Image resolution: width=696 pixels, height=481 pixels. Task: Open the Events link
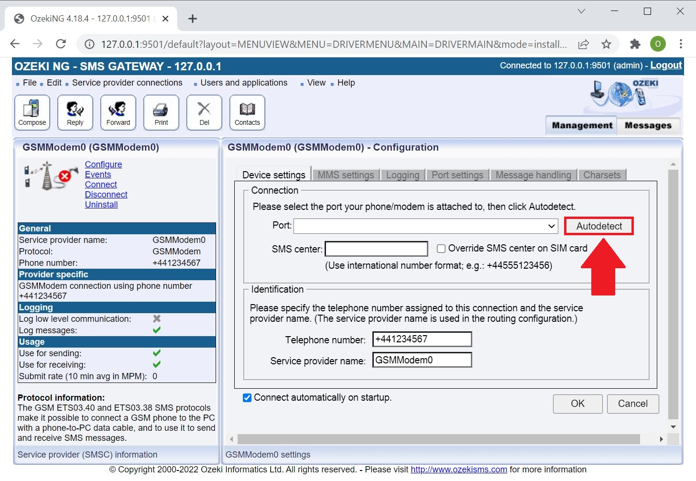pos(98,175)
